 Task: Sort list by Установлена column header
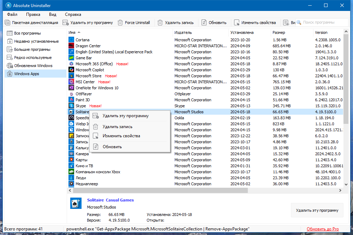point(250,32)
